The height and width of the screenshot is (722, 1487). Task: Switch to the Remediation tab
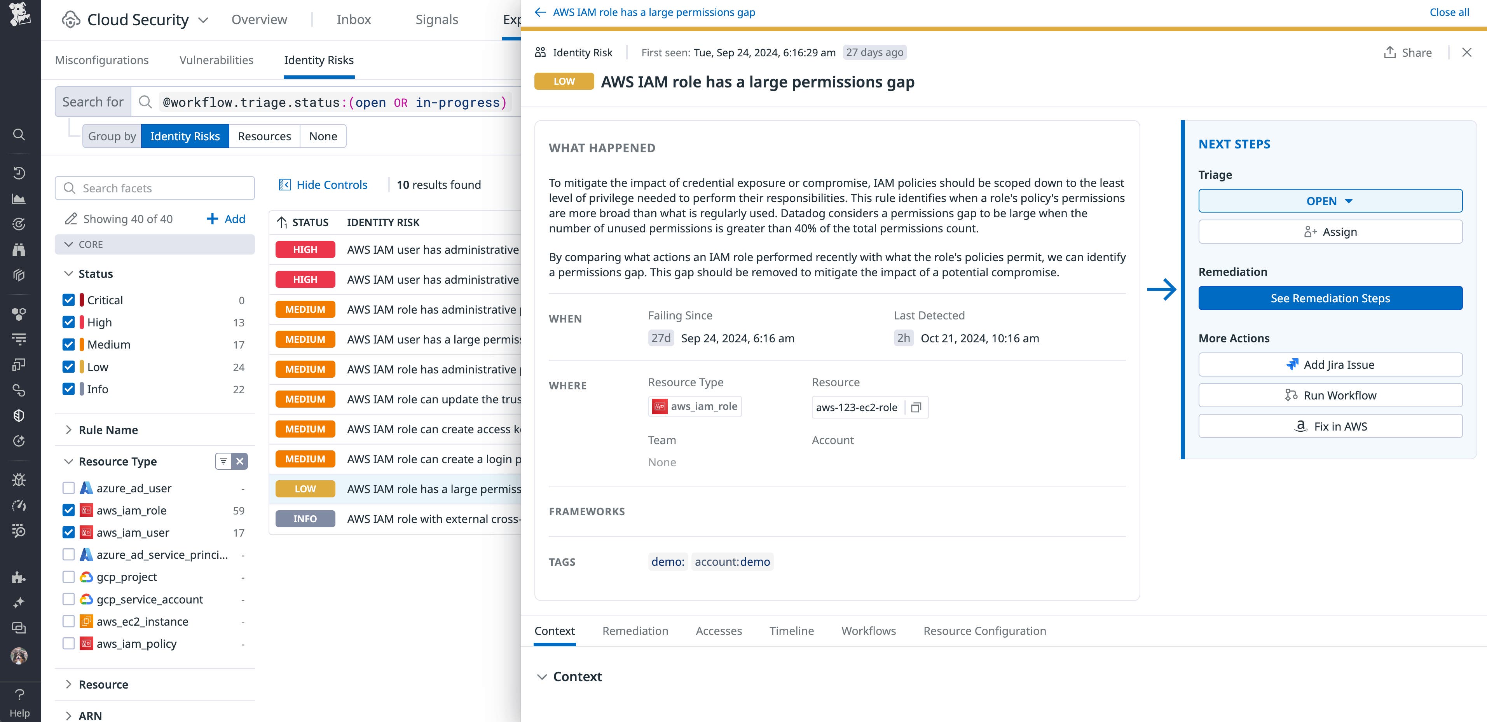point(635,631)
